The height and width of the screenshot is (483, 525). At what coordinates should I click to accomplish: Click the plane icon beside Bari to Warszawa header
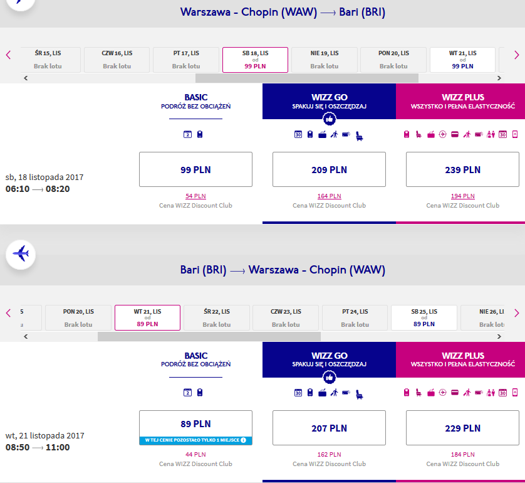point(21,254)
